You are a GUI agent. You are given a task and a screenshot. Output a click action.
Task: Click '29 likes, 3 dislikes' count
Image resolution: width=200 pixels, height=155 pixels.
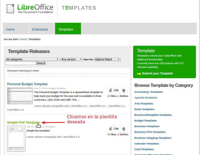118,134
